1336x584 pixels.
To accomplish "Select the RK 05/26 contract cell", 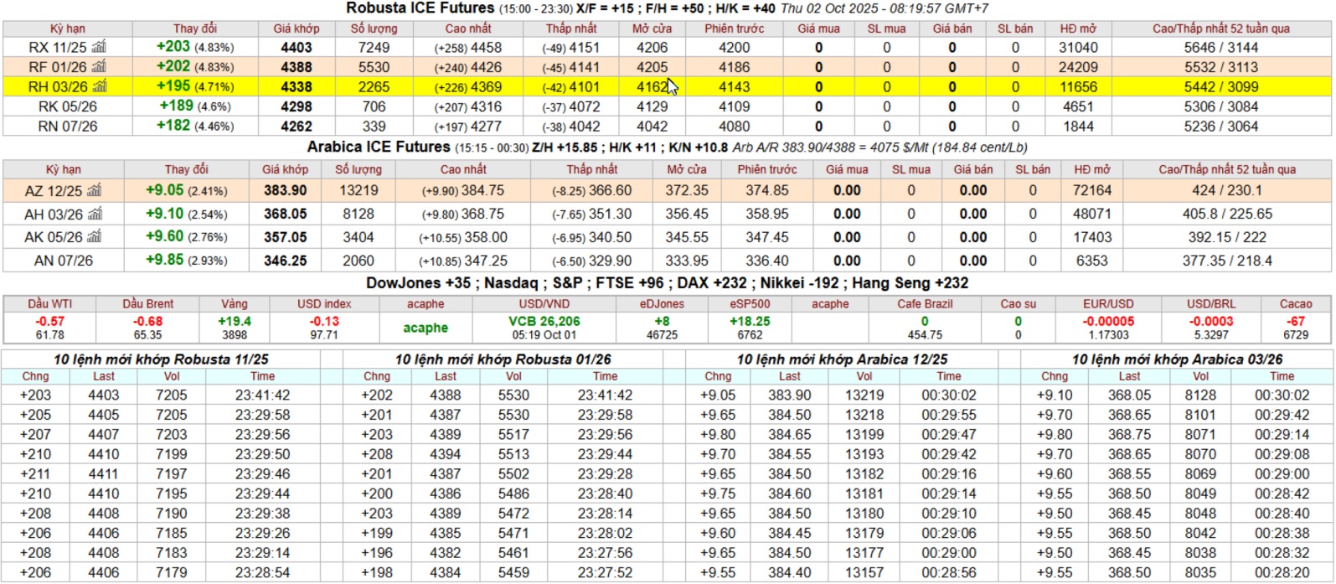I will pos(67,106).
